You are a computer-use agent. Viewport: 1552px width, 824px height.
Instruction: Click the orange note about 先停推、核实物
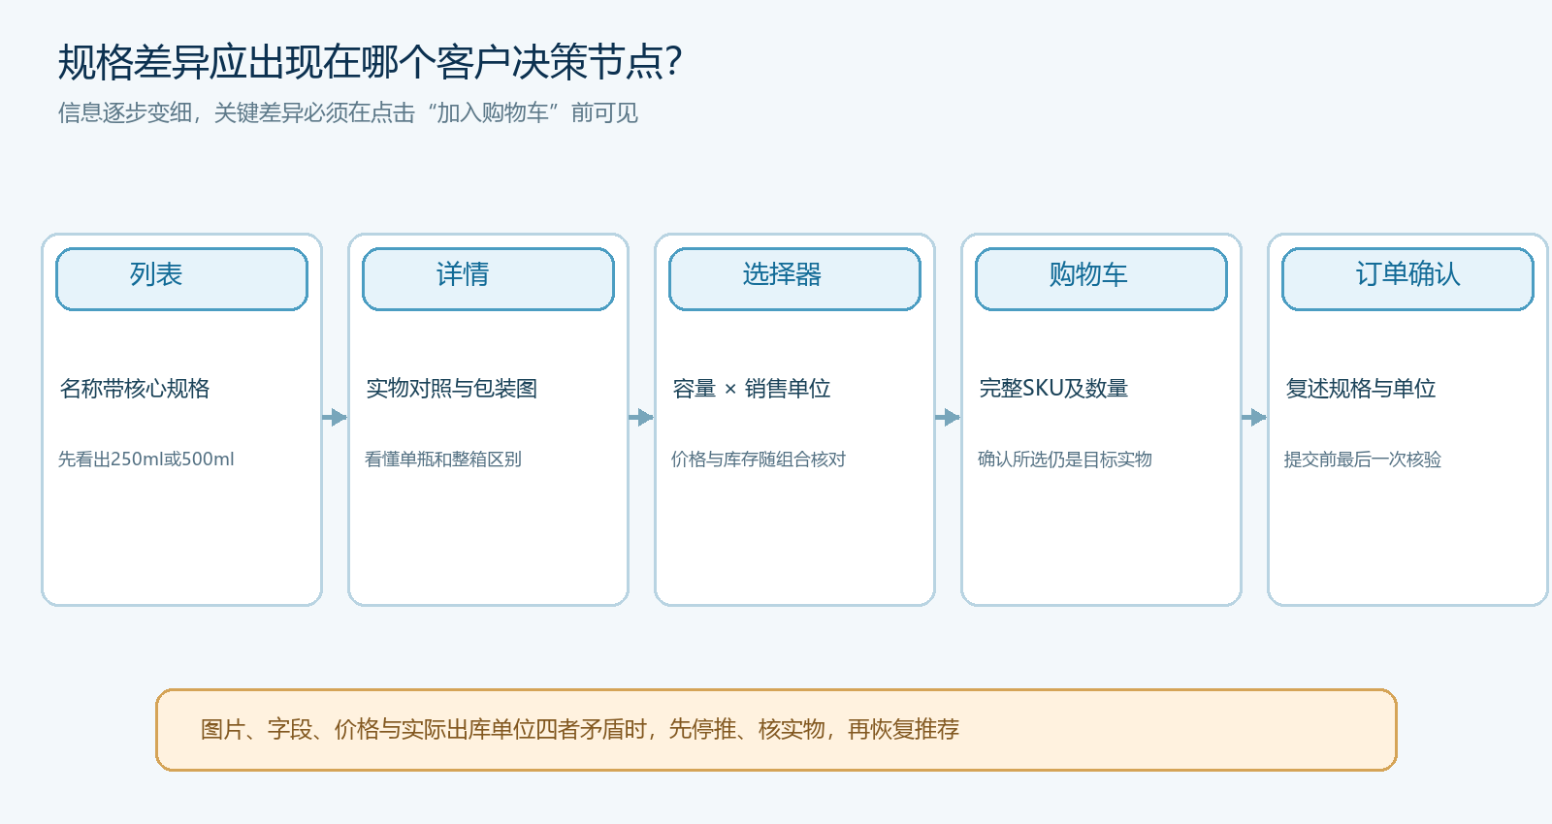tap(776, 730)
